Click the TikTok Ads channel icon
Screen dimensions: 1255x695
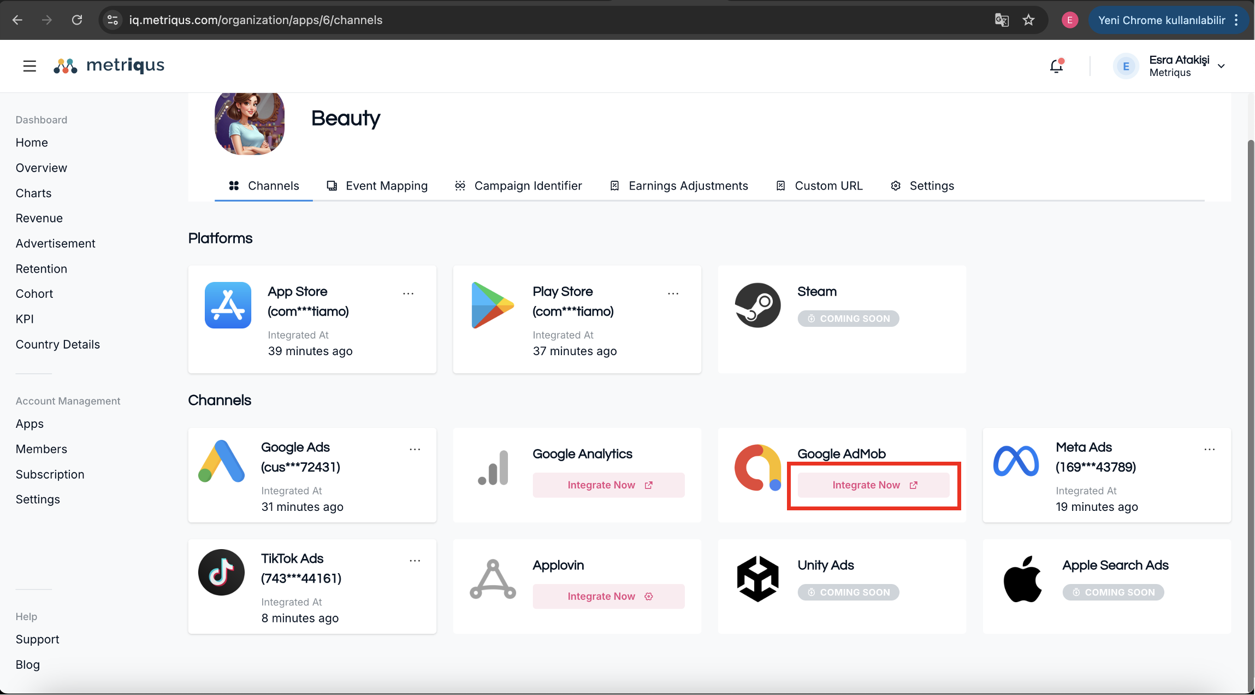point(221,573)
